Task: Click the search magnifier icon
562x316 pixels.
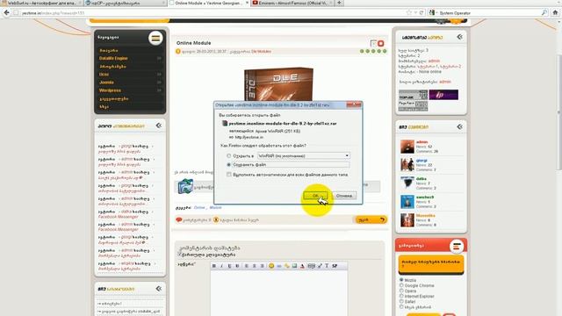Action: click(x=544, y=12)
